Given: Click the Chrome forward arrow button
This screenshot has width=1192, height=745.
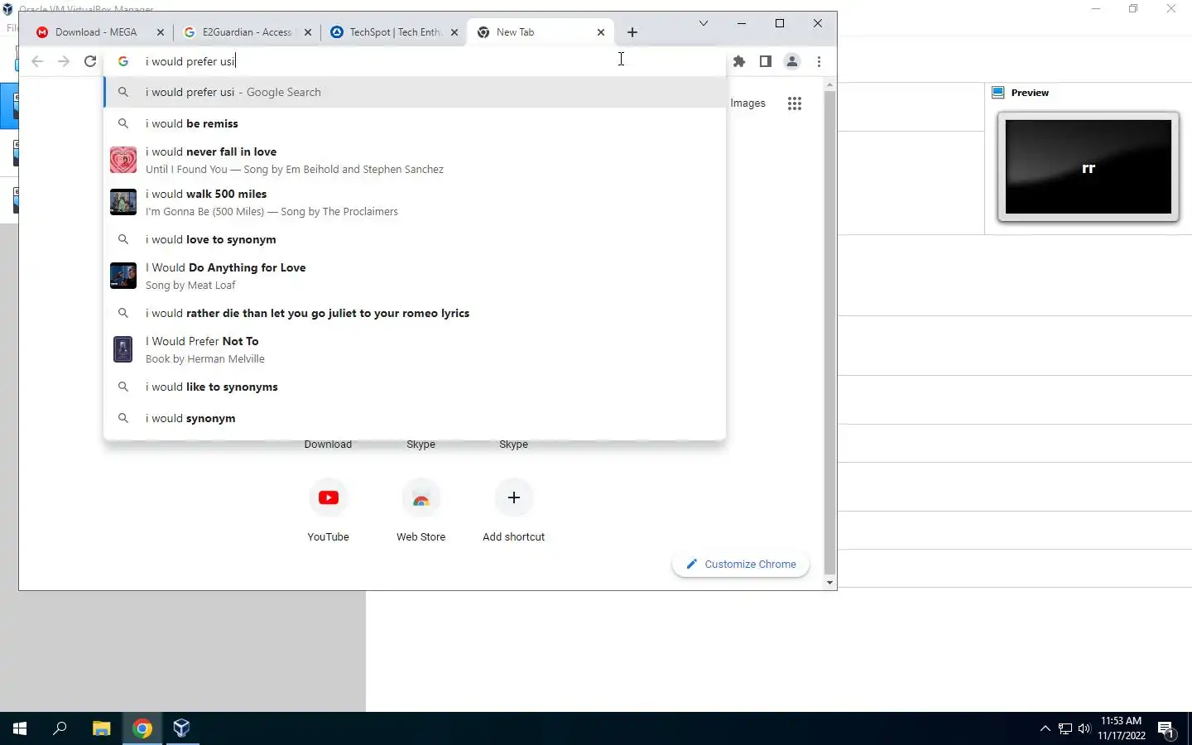Looking at the screenshot, I should [64, 61].
